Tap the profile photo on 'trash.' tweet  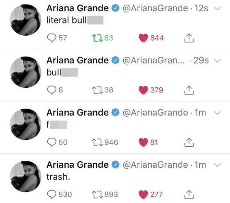click(25, 176)
